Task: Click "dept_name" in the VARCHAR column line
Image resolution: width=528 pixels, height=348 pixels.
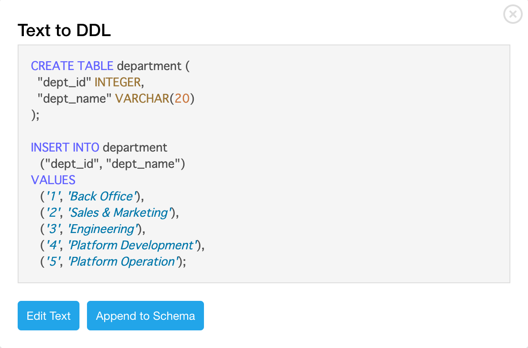Action: pos(75,99)
